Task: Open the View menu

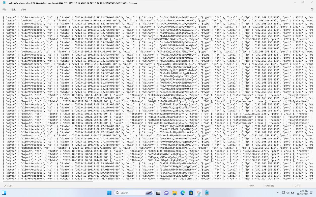Action: (x=23, y=9)
